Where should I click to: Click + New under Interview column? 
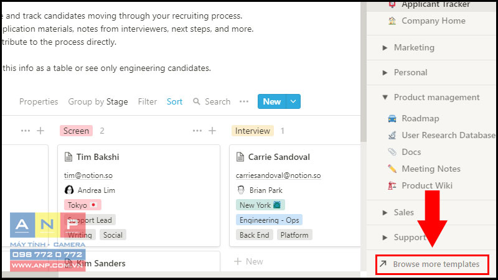tap(248, 261)
